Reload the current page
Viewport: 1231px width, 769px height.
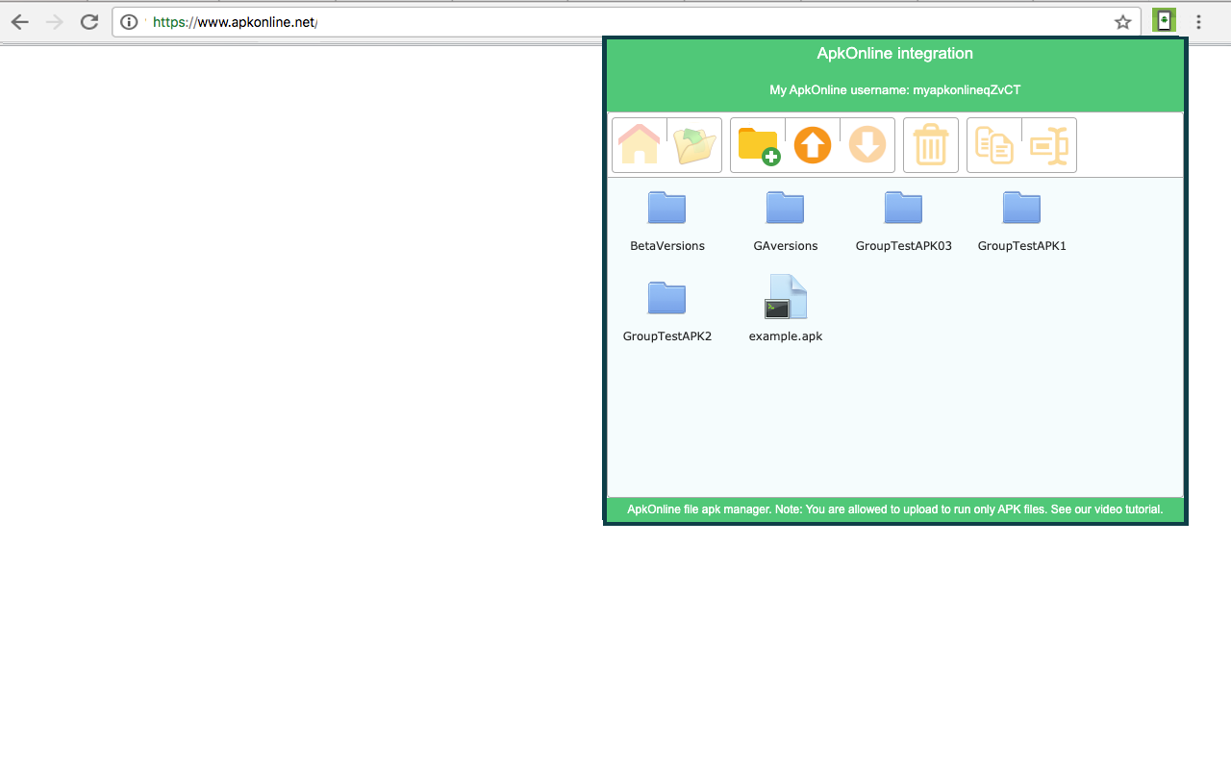tap(88, 21)
